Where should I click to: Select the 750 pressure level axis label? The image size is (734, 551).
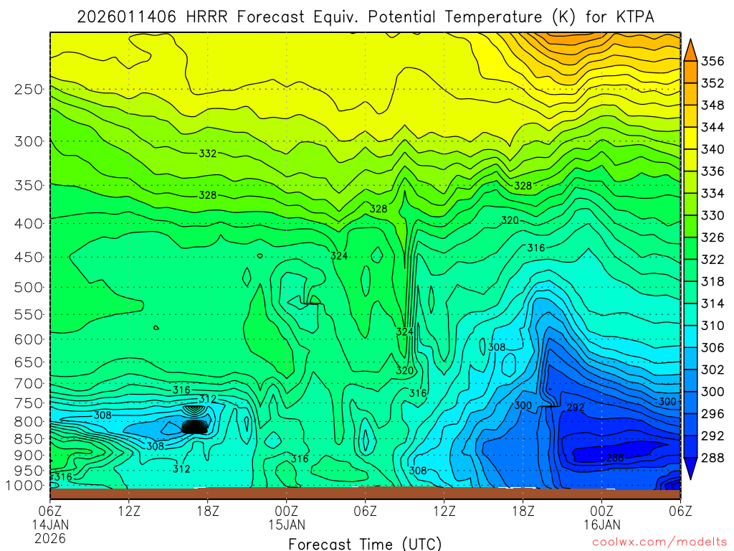[x=29, y=403]
